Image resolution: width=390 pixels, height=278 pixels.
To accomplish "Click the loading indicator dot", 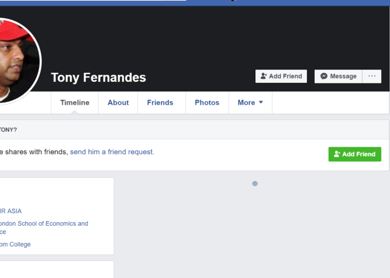I will click(255, 184).
